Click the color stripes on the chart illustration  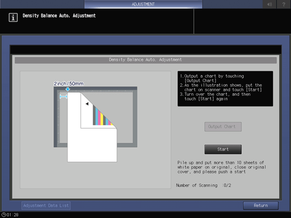click(x=102, y=116)
